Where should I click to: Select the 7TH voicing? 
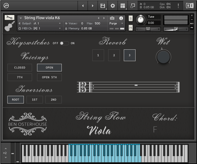(20, 77)
